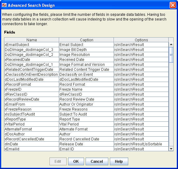This screenshot has height=169, width=178.
Task: Select the xFreezeID field
Action: tap(32, 89)
